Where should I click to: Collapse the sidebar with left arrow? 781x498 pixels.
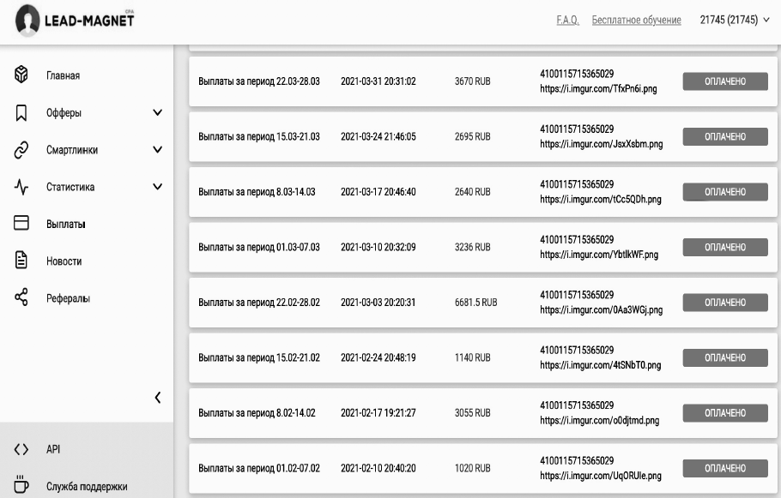157,397
